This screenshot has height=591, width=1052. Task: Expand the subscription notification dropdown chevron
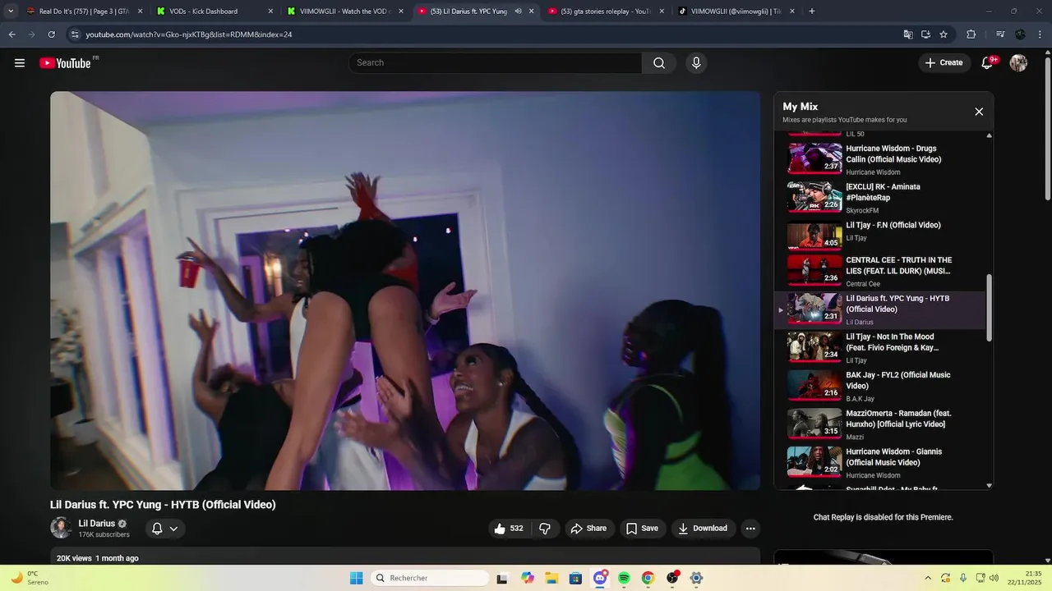pyautogui.click(x=173, y=529)
